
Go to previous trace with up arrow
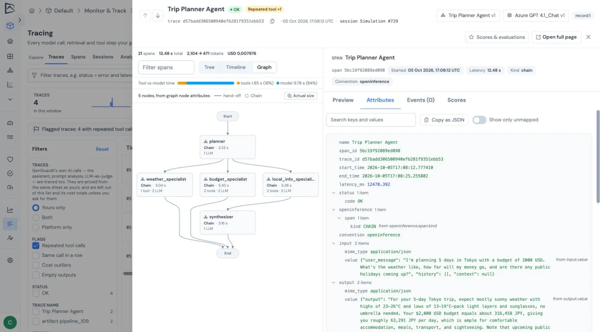(145, 16)
